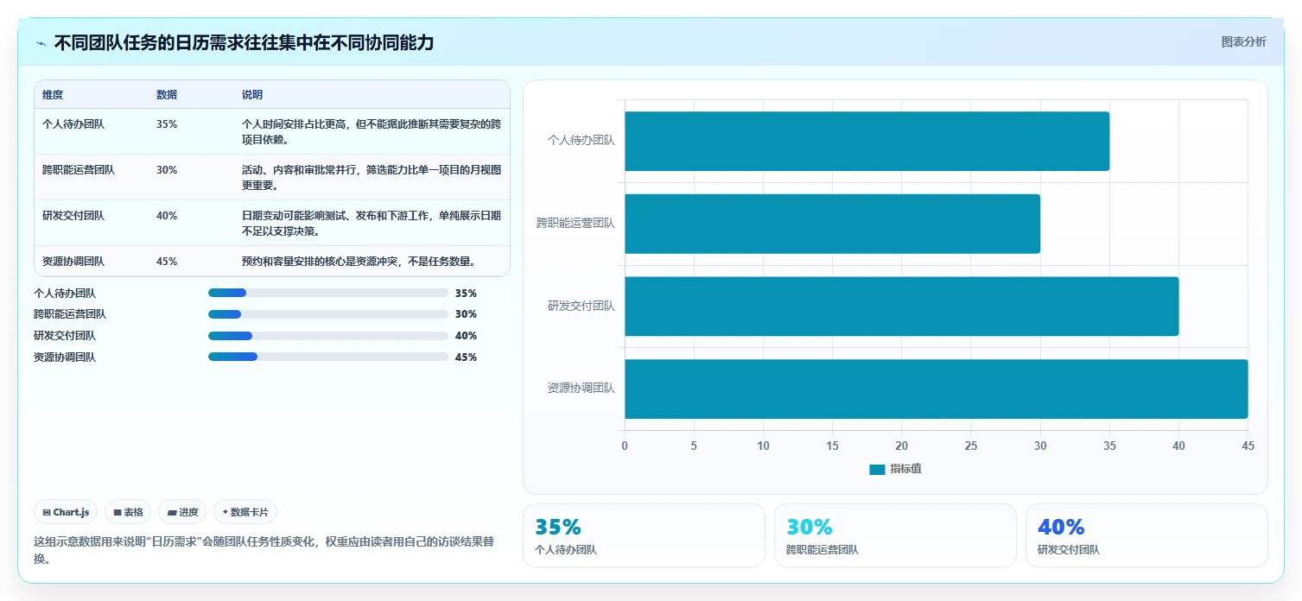Click 资源协调团队 cell in the table
Screen dimensions: 1302x601
[73, 262]
